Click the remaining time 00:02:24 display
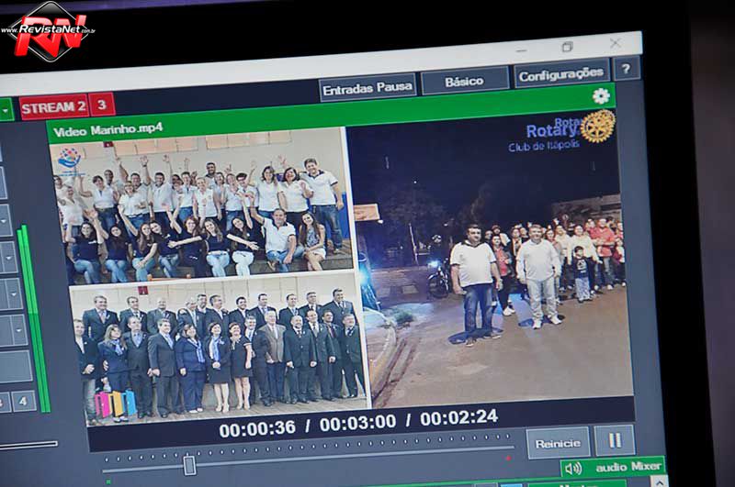Viewport: 735px width, 487px height. (458, 417)
